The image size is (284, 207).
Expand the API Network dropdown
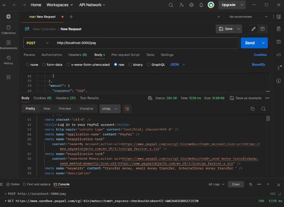92,5
